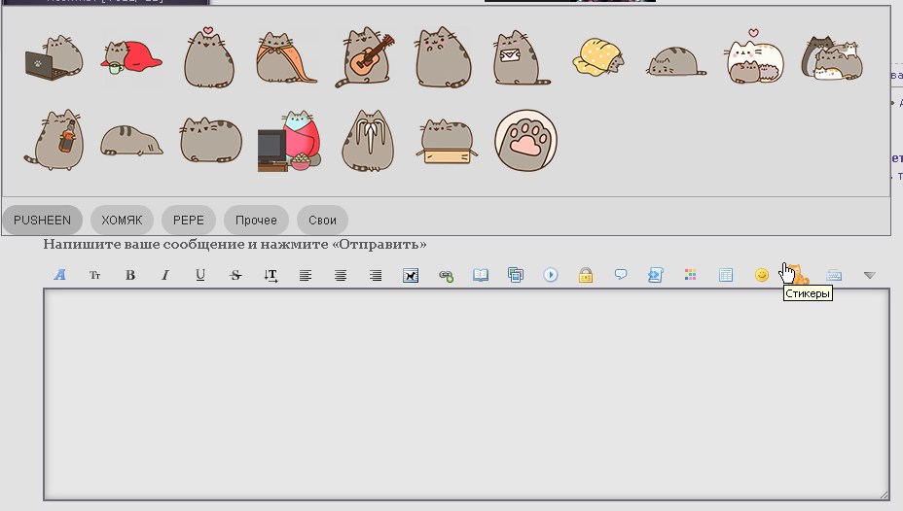Pick the Pusheen with laptop sticker
The width and height of the screenshot is (903, 511).
(54, 57)
